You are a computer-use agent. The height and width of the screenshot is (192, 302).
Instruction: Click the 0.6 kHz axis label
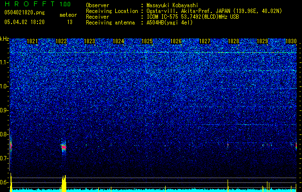pos(4,182)
